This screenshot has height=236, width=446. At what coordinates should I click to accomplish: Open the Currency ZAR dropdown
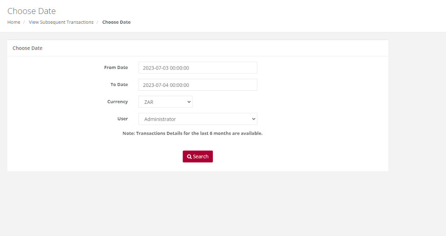[166, 102]
